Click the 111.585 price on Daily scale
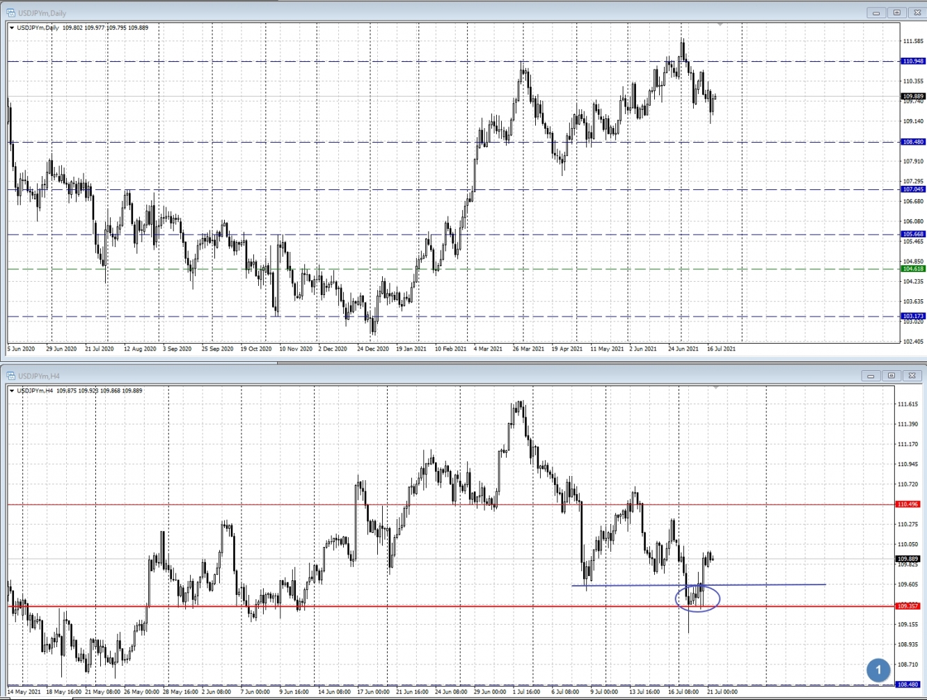The image size is (927, 700). 913,42
